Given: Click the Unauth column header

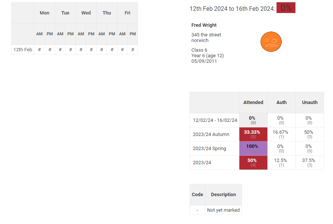Looking at the screenshot, I should (x=310, y=103).
